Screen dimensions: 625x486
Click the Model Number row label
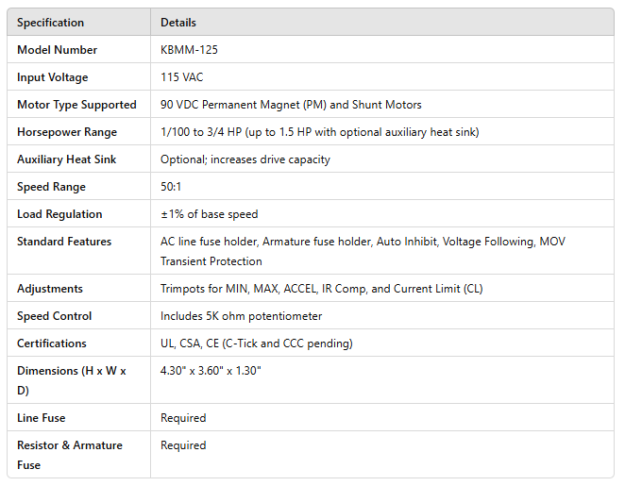point(57,50)
